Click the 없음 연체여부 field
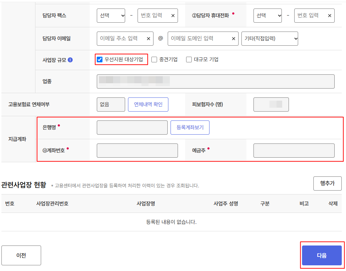 coord(111,105)
